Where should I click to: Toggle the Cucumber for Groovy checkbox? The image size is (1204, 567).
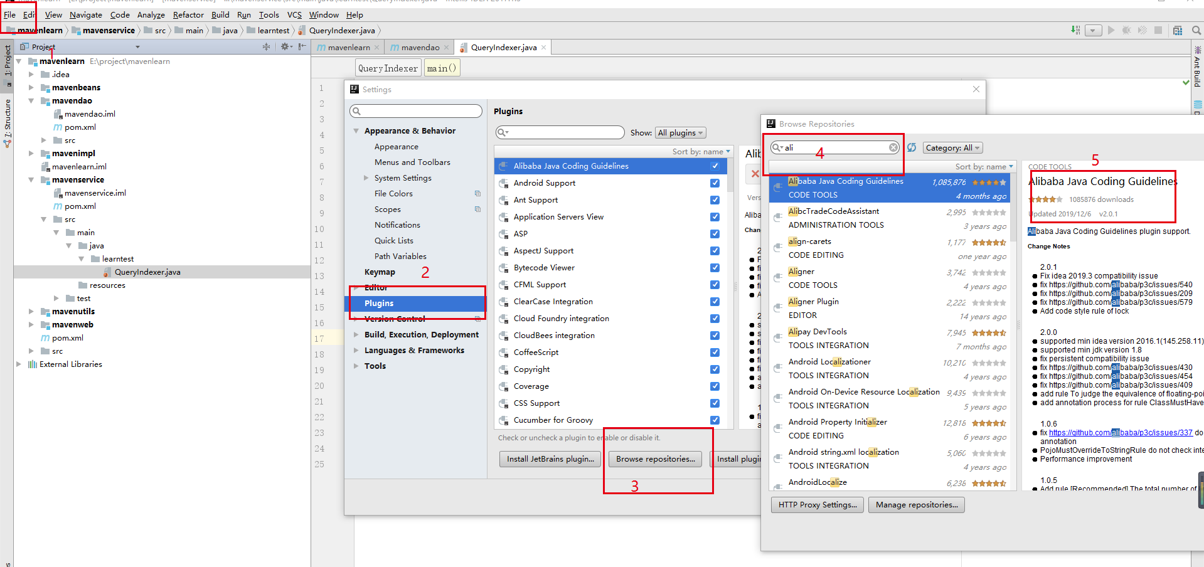pos(715,420)
